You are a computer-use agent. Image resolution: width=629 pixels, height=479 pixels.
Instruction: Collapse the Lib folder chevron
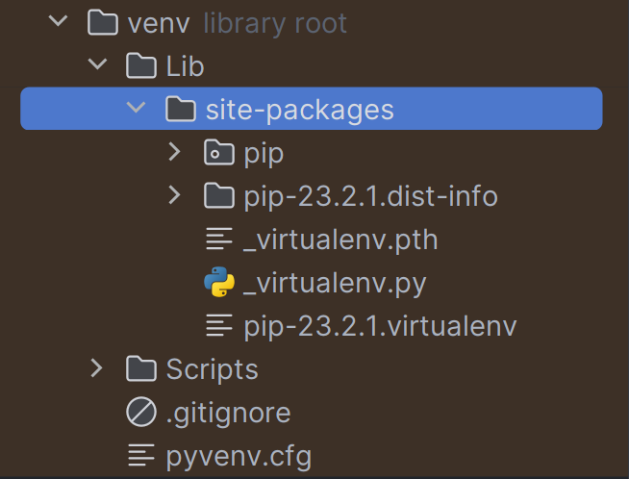click(x=97, y=63)
